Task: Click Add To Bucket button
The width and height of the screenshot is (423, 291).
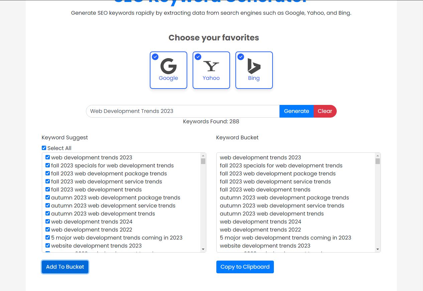Action: click(x=65, y=267)
